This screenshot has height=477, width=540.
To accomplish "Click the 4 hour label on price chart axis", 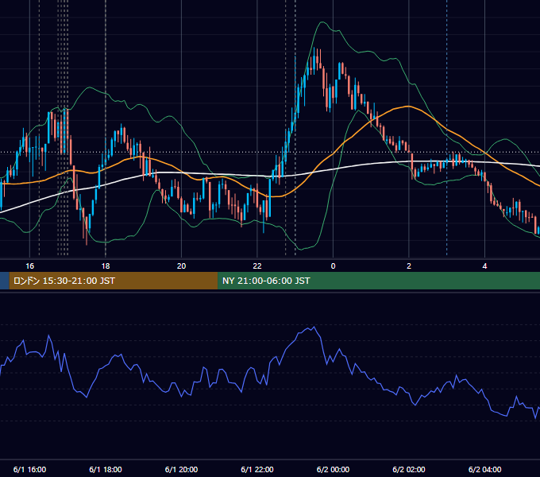I will point(484,266).
